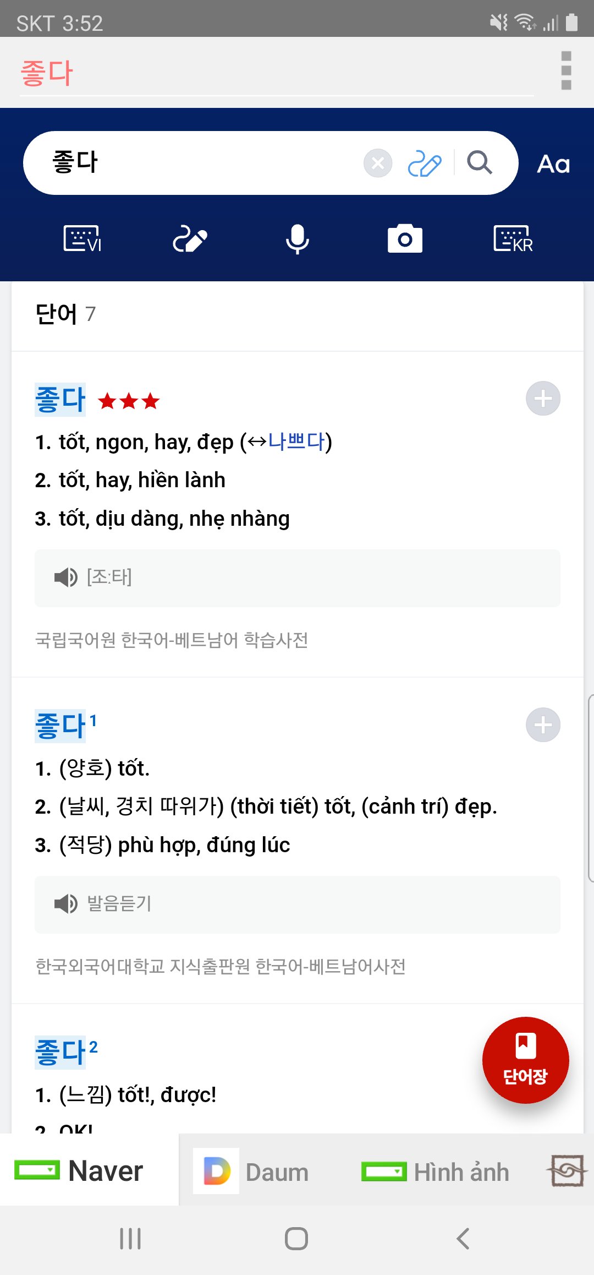Switch to the Korean keyboard
594x1275 pixels.
coord(513,239)
